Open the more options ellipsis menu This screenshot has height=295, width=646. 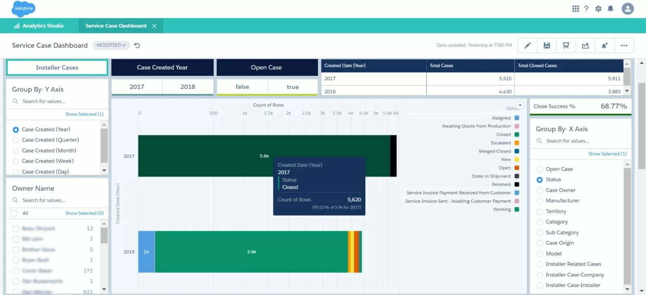pos(624,45)
